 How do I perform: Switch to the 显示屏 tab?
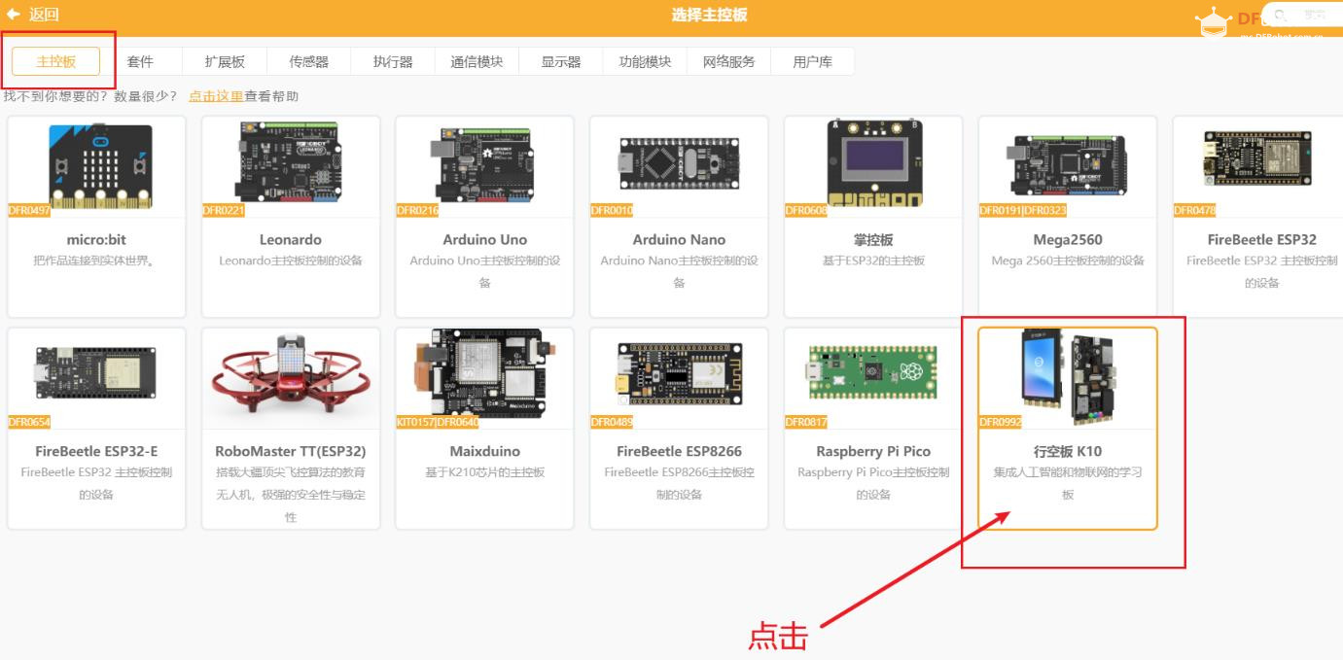pos(559,60)
